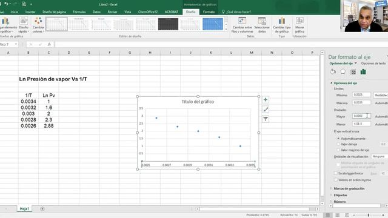This screenshot has height=218, width=388.
Task: Select Automáticamente radio option
Action: 338,139
